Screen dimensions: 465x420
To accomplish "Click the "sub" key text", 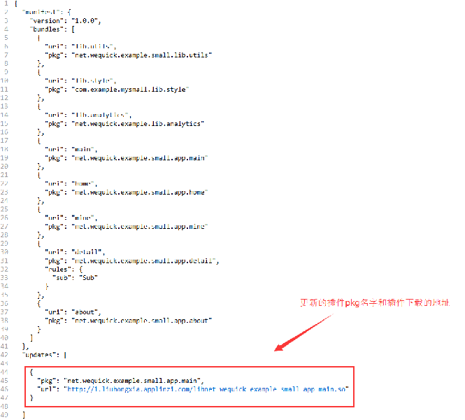I will [x=62, y=277].
